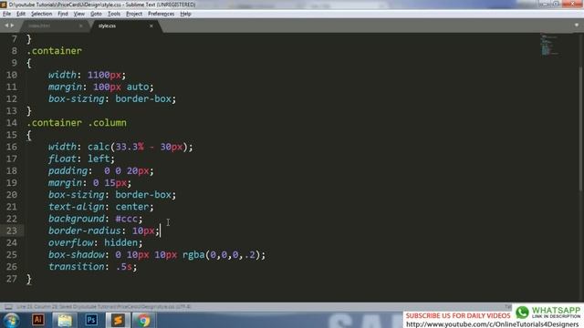Open File Explorer from the taskbar
Viewport: 584px width, 328px height.
(x=65, y=320)
